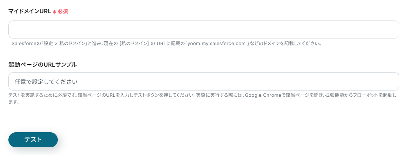Click the red asterisk required icon
Viewport: 407px width, 155px height.
[54, 12]
